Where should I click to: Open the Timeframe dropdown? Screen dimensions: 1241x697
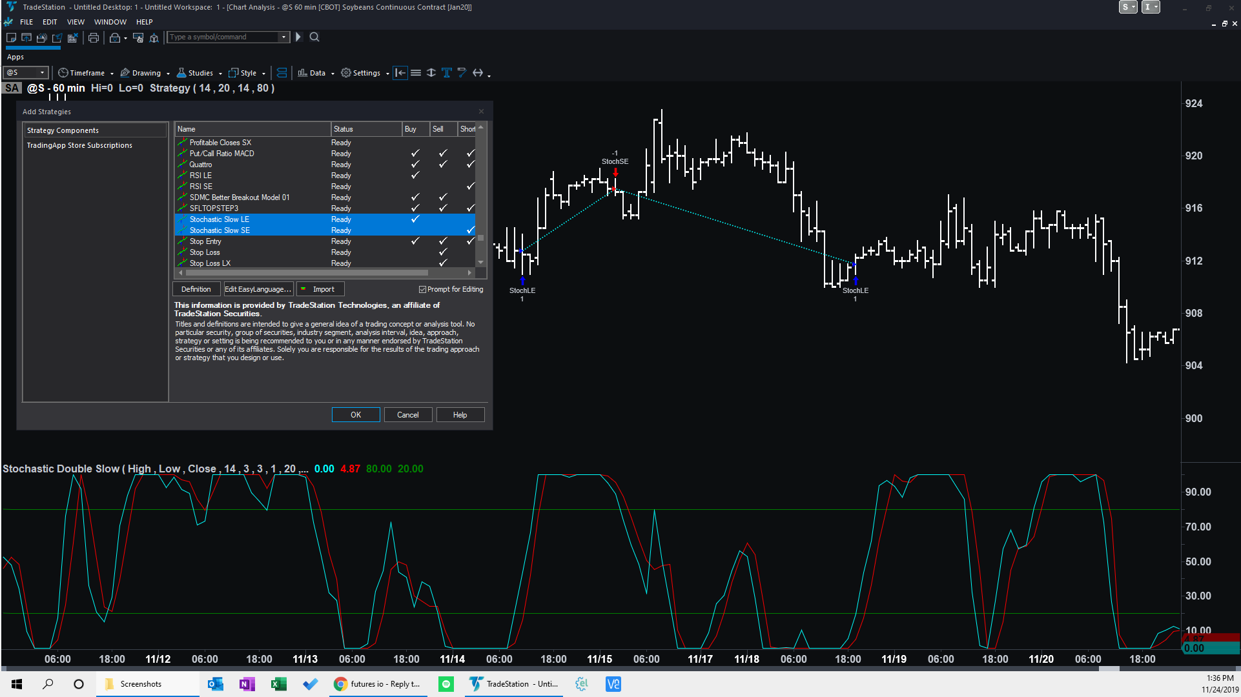85,73
